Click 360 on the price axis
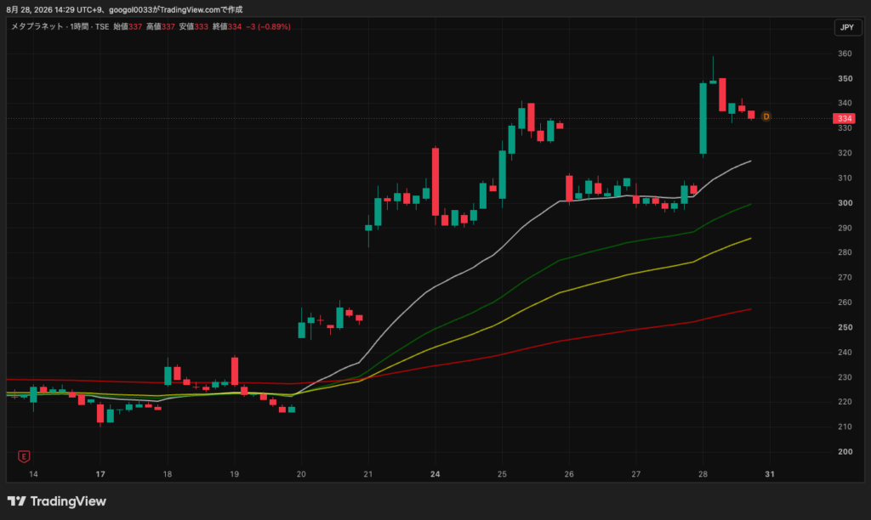The height and width of the screenshot is (520, 871). click(845, 54)
